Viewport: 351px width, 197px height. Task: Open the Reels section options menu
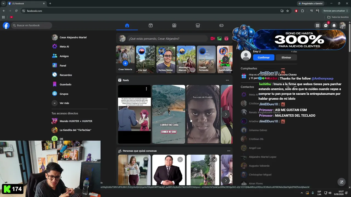click(227, 80)
